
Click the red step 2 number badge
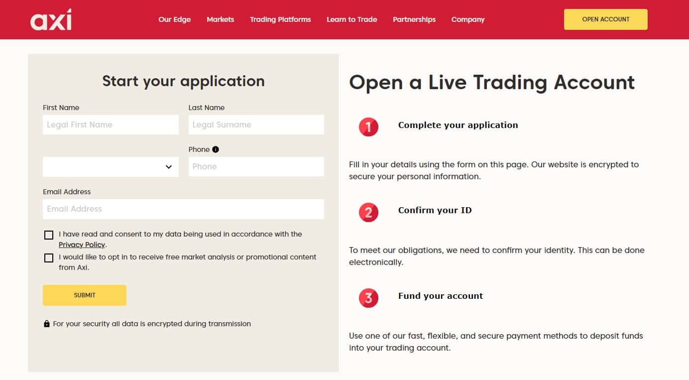(368, 213)
